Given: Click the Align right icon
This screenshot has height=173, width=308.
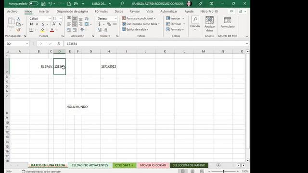Looking at the screenshot, I should click(80, 24).
